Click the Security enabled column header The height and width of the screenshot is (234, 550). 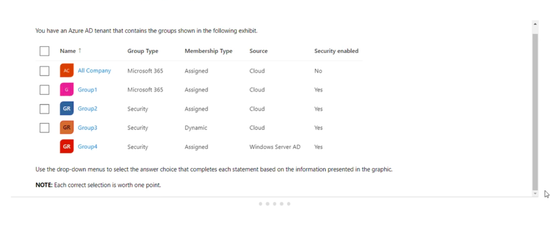coord(336,51)
